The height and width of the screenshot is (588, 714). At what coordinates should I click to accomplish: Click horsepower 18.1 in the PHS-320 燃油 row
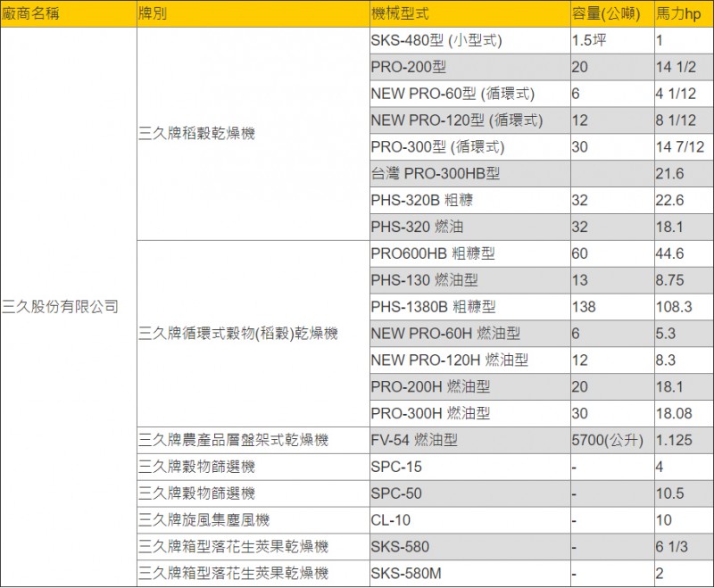[684, 228]
